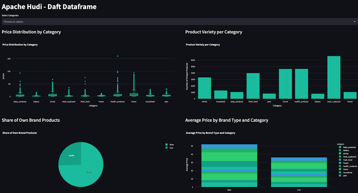Expand the Choose an option combo box
This screenshot has width=358, height=193.
[179, 22]
